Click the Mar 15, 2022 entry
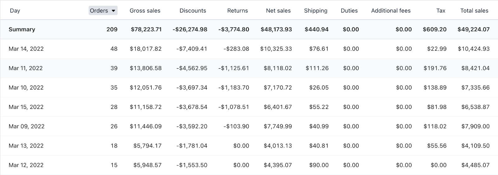Viewport: 498px width, 175px height. (x=26, y=107)
